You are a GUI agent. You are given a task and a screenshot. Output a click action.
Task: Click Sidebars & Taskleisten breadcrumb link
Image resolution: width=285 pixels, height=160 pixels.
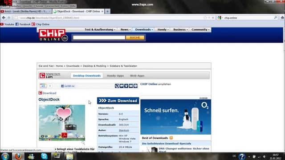[x=123, y=66]
